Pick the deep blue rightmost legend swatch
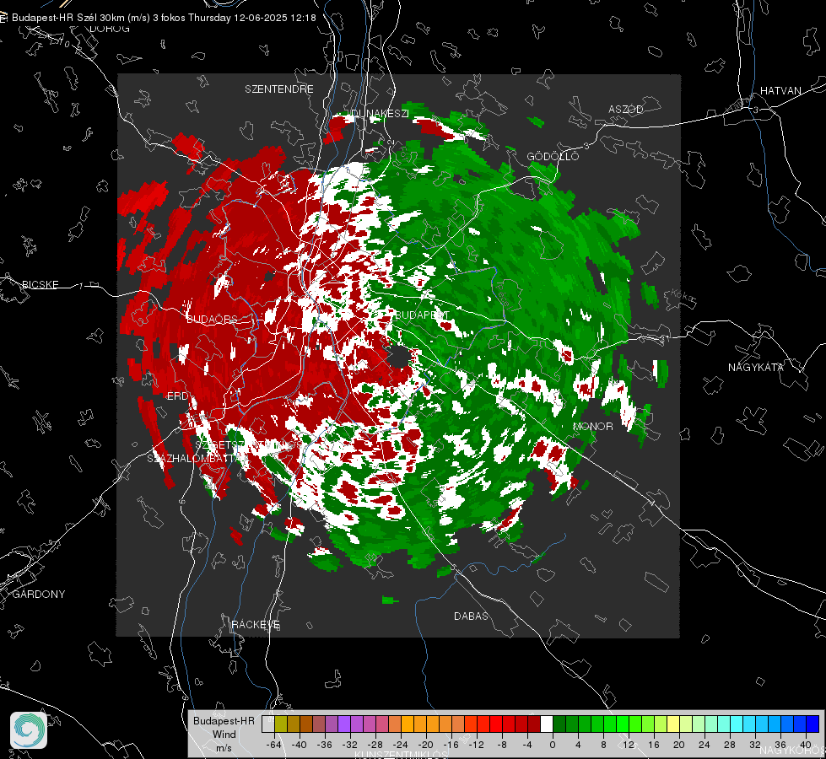Viewport: 826px width, 759px height. point(813,724)
